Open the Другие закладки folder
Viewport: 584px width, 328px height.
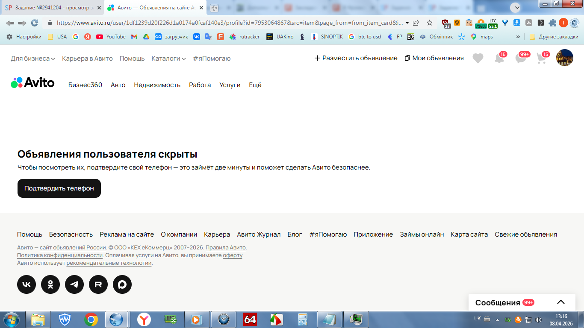point(554,37)
